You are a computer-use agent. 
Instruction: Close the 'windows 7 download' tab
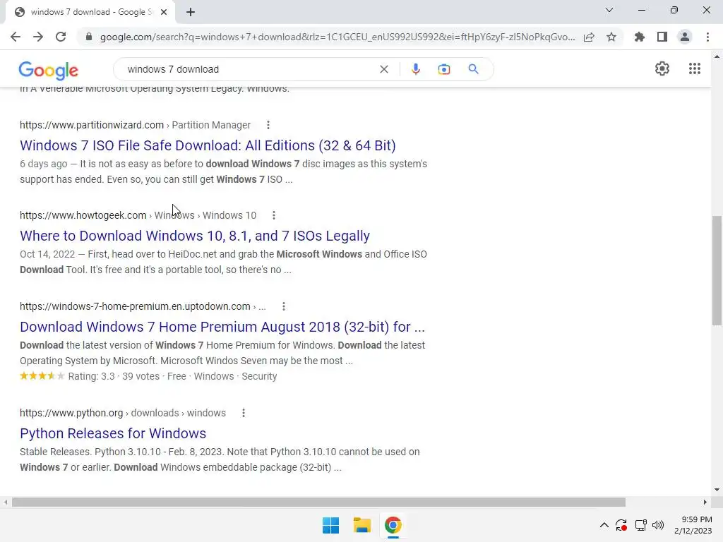[164, 12]
